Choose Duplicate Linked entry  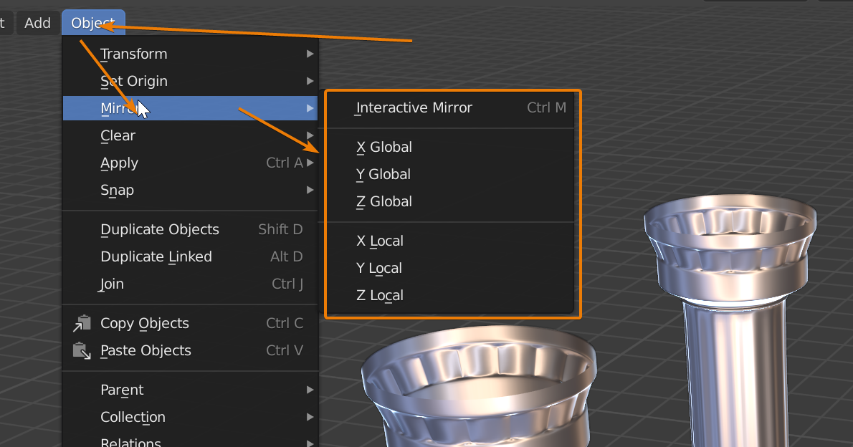(x=156, y=257)
